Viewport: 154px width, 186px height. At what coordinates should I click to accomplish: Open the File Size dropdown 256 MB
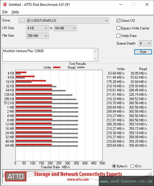pyautogui.click(x=37, y=36)
